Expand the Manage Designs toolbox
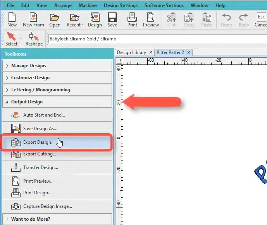 click(x=57, y=66)
